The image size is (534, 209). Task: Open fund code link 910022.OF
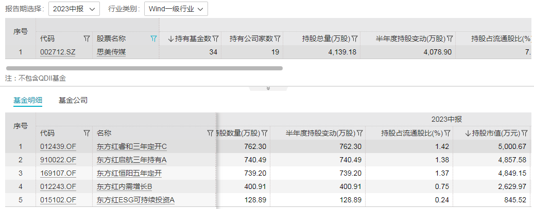[58, 160]
